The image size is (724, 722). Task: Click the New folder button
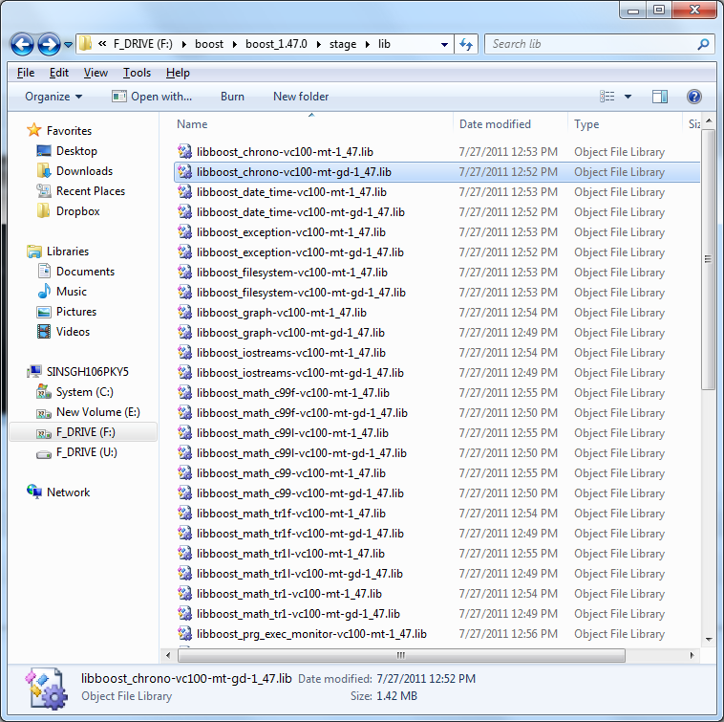point(301,97)
